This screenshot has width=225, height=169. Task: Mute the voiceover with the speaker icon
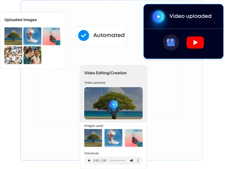coord(132,161)
